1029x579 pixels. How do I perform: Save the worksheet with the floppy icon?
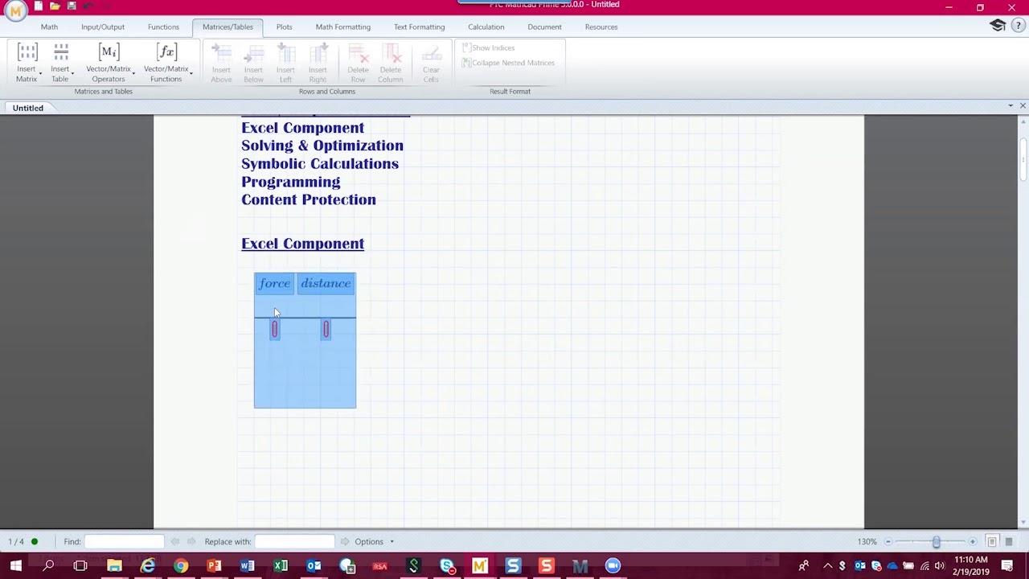pyautogui.click(x=72, y=6)
